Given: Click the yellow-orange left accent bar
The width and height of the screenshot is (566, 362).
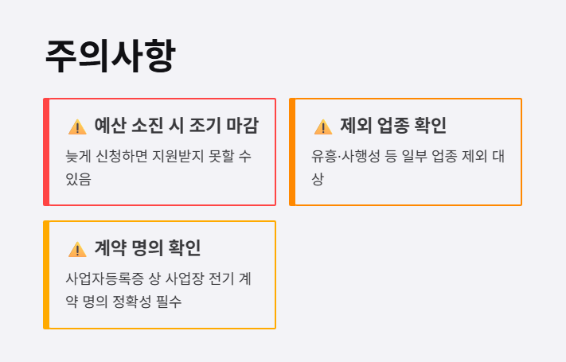Looking at the screenshot, I should pyautogui.click(x=46, y=274).
